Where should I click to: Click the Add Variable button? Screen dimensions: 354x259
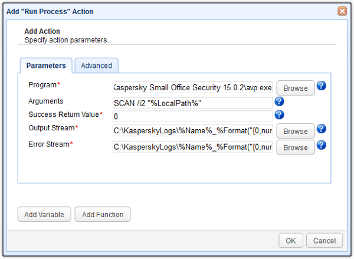(44, 214)
